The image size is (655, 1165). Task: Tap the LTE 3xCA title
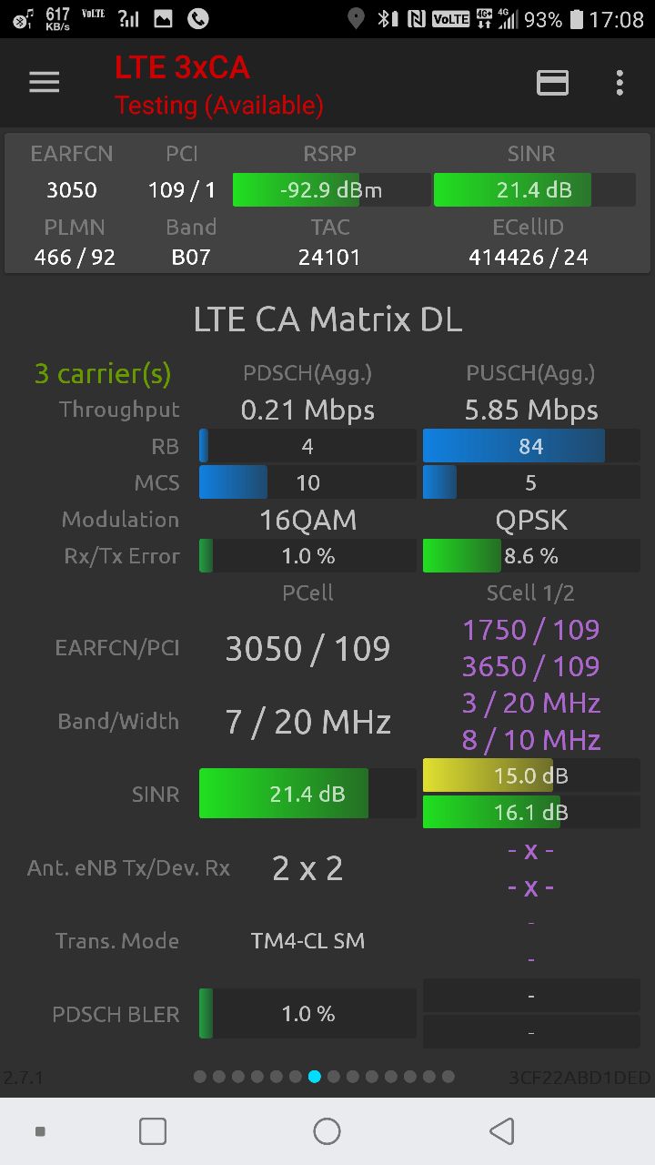pyautogui.click(x=182, y=67)
